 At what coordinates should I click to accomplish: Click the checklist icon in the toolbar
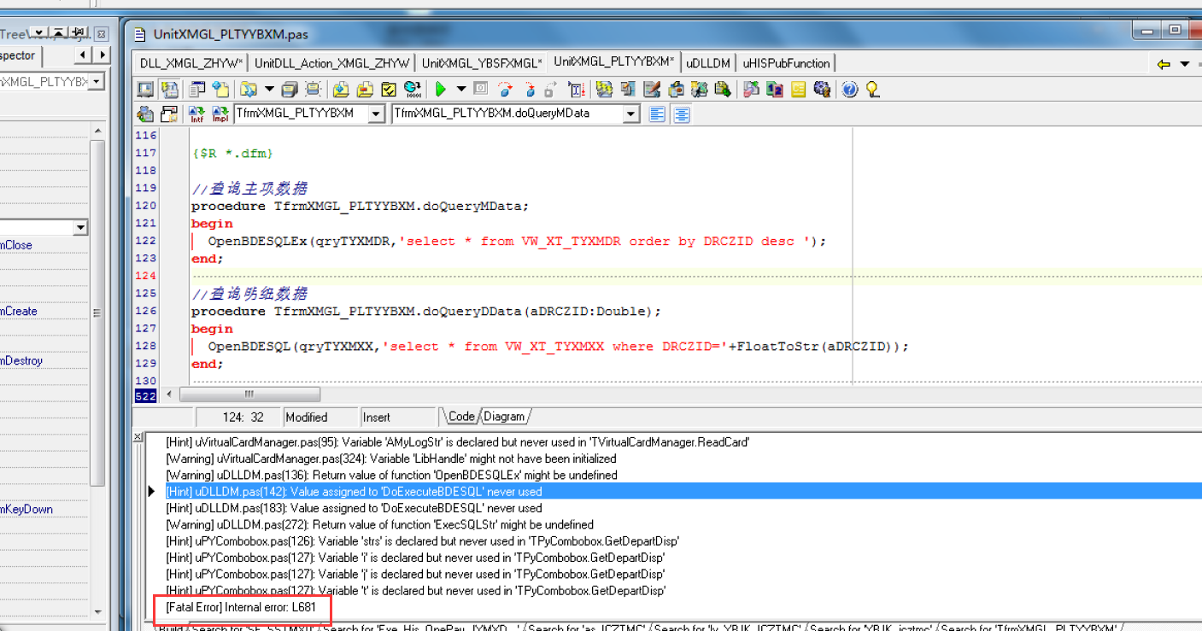(389, 89)
